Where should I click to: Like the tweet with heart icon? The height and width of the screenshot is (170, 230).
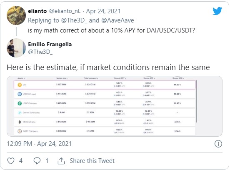(11, 161)
